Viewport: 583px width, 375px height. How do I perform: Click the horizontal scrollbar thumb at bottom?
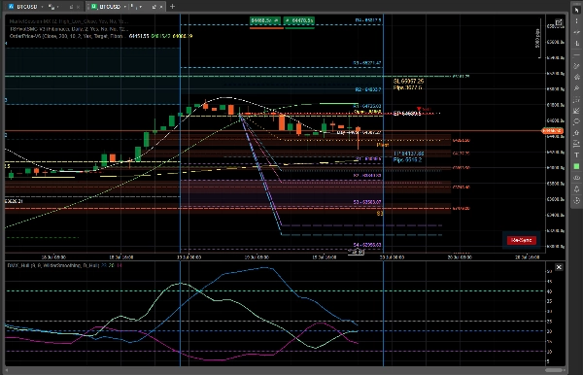click(x=554, y=370)
